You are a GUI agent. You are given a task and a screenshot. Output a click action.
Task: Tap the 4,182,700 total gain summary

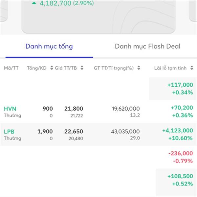pyautogui.click(x=67, y=3)
